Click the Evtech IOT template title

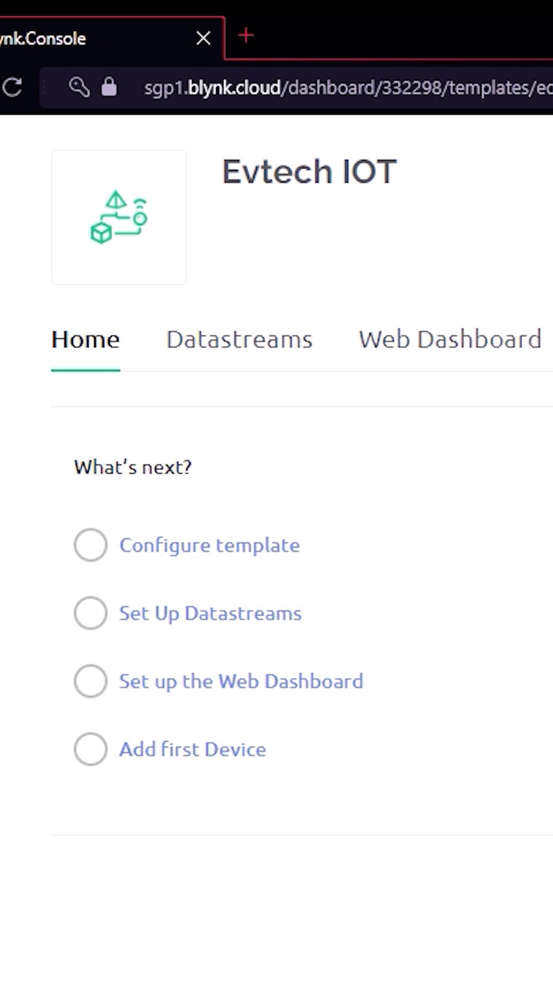[x=309, y=171]
